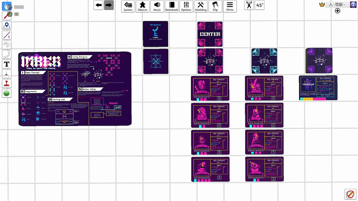Viewport: 358px width, 201px height.
Task: Select the Draw pencil tool
Action: [x=7, y=15]
